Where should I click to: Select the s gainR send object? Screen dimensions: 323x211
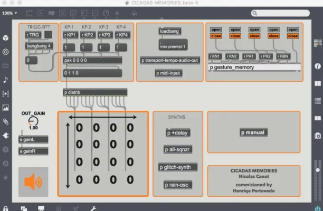point(33,151)
